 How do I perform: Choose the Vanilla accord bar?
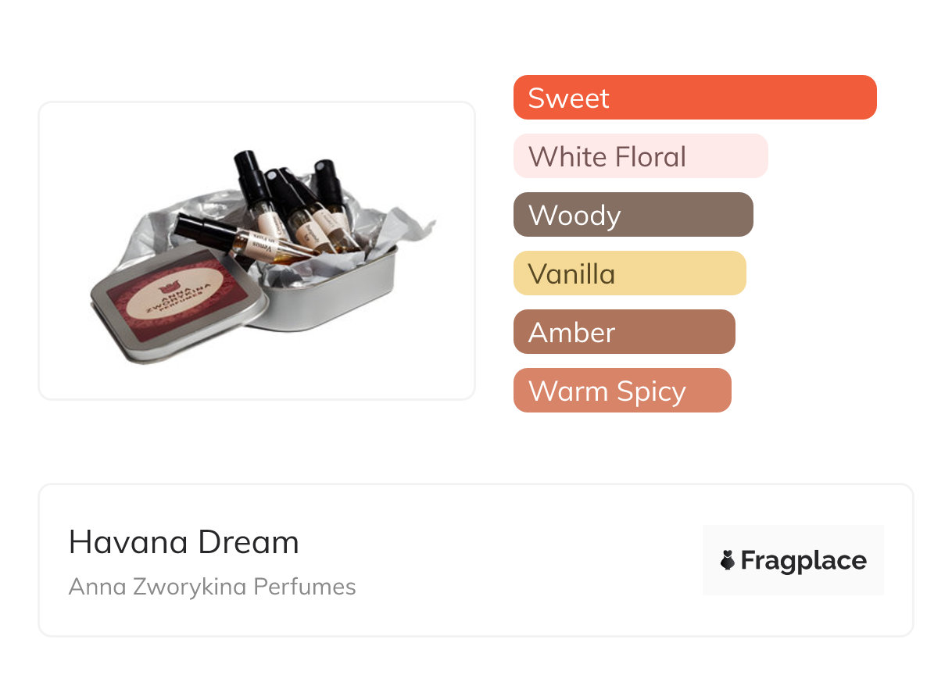[x=629, y=273]
